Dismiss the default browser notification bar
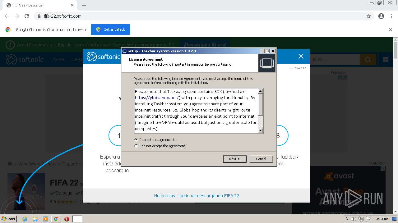Screen dimensions: 398x223 click(391, 30)
